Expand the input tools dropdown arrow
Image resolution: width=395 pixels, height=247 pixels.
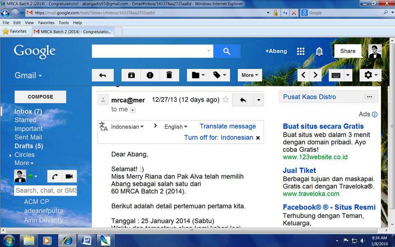click(348, 75)
